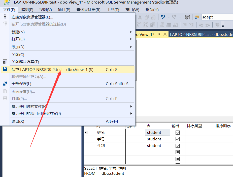The image size is (233, 177).
Task: Open the Redo history dropdown arrow
Action: click(x=180, y=17)
